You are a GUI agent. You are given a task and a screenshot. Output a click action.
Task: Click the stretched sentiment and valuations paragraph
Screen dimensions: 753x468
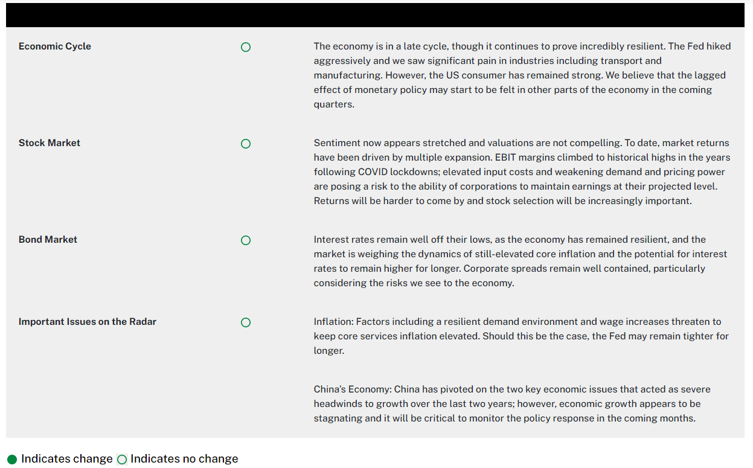click(x=522, y=171)
